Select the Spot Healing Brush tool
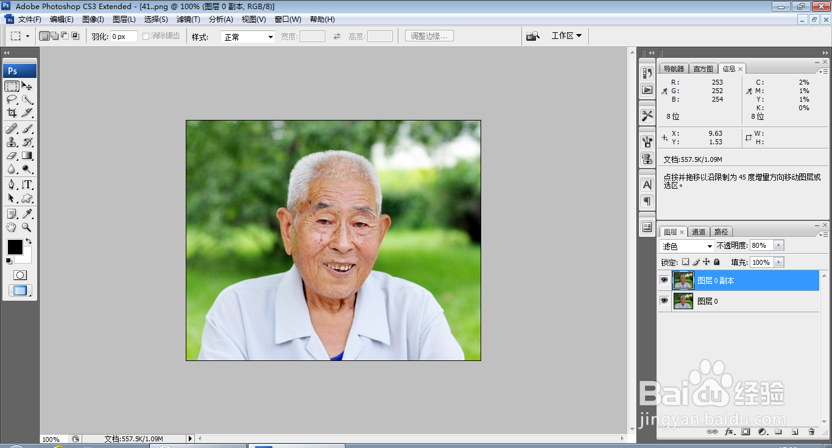This screenshot has width=832, height=448. click(x=12, y=129)
